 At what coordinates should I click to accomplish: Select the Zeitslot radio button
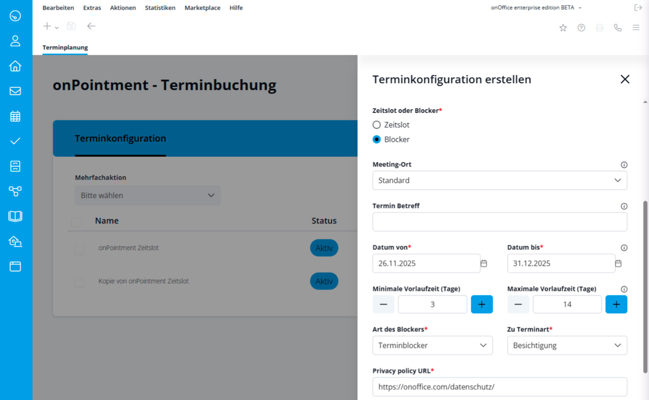coord(376,125)
